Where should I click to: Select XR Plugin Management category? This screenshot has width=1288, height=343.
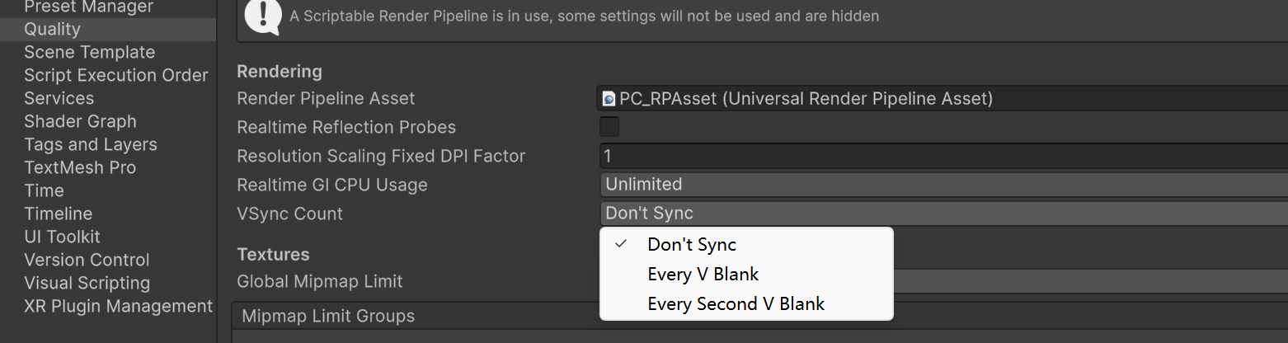point(118,306)
